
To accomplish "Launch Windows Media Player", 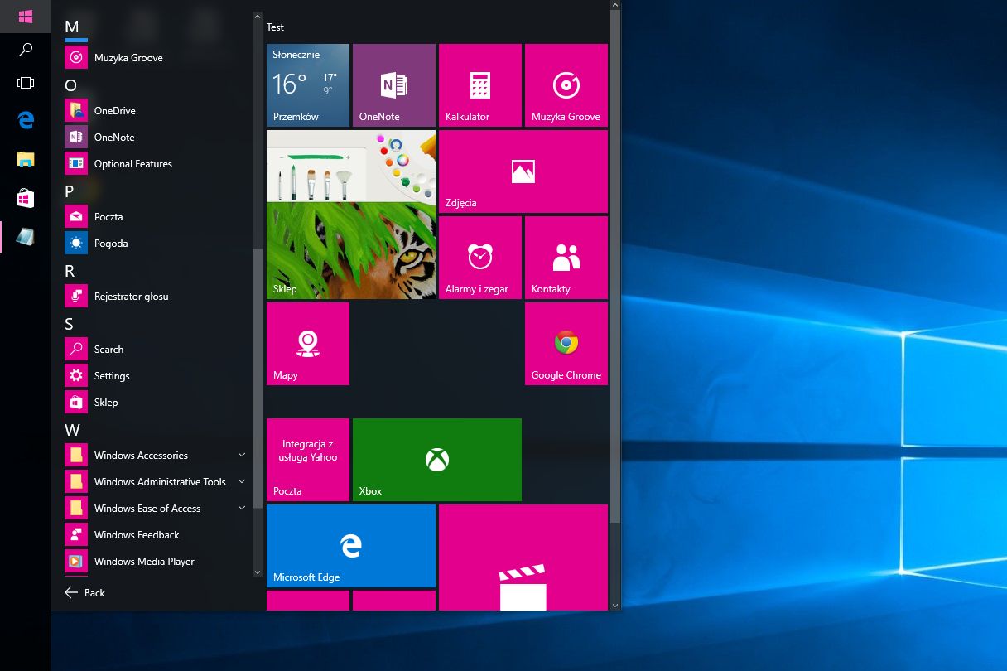I will point(157,562).
